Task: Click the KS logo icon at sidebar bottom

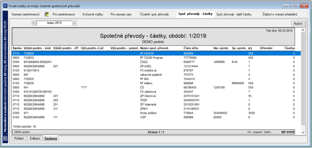Action: click(x=5, y=139)
